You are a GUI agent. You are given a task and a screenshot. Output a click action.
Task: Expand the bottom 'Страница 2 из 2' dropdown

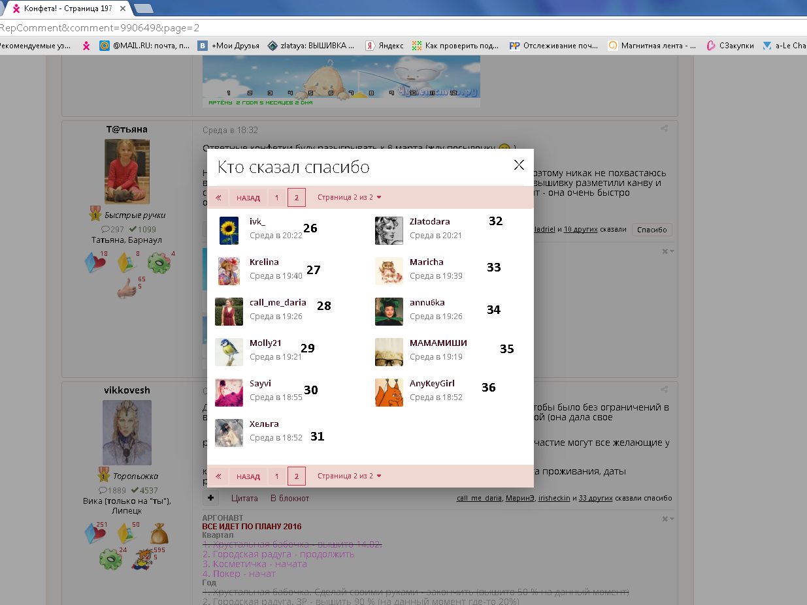click(349, 476)
